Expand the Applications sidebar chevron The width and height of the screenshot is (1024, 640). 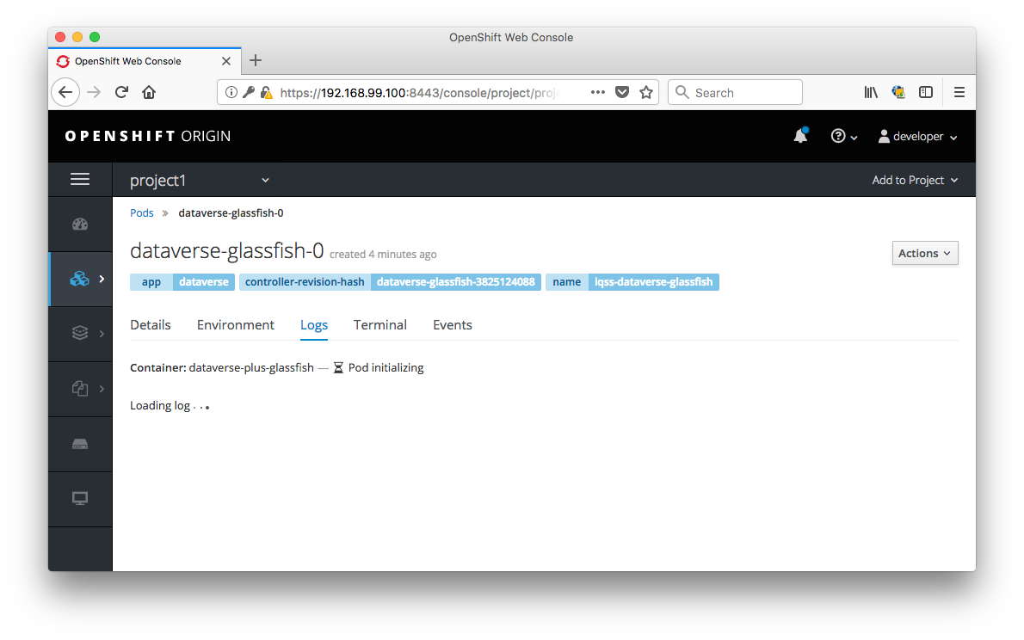(x=102, y=279)
